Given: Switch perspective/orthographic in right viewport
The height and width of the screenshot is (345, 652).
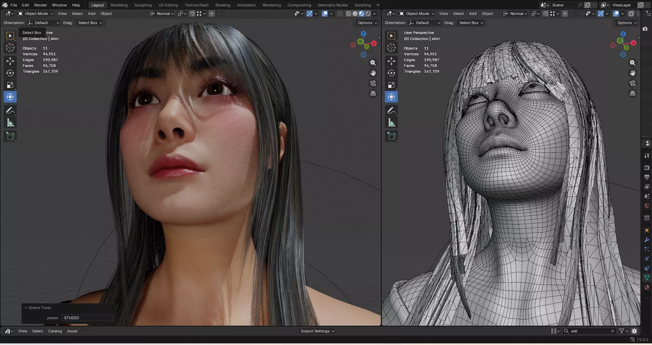Looking at the screenshot, I should click(633, 93).
